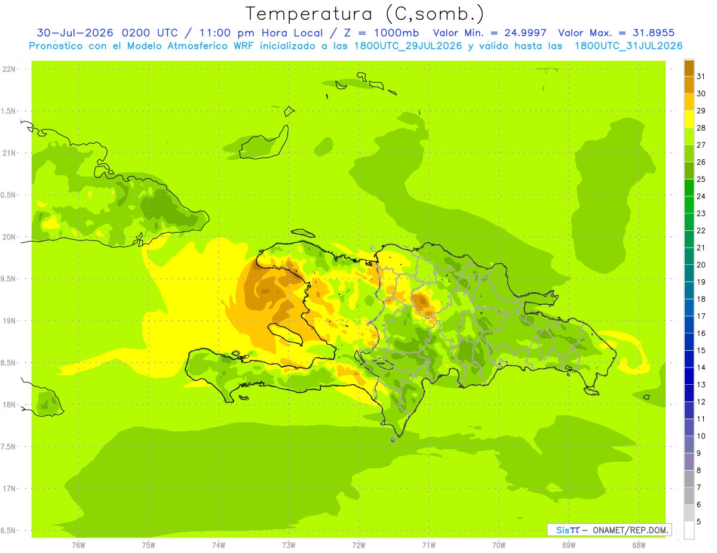Click the '22N' latitude label

10,69
